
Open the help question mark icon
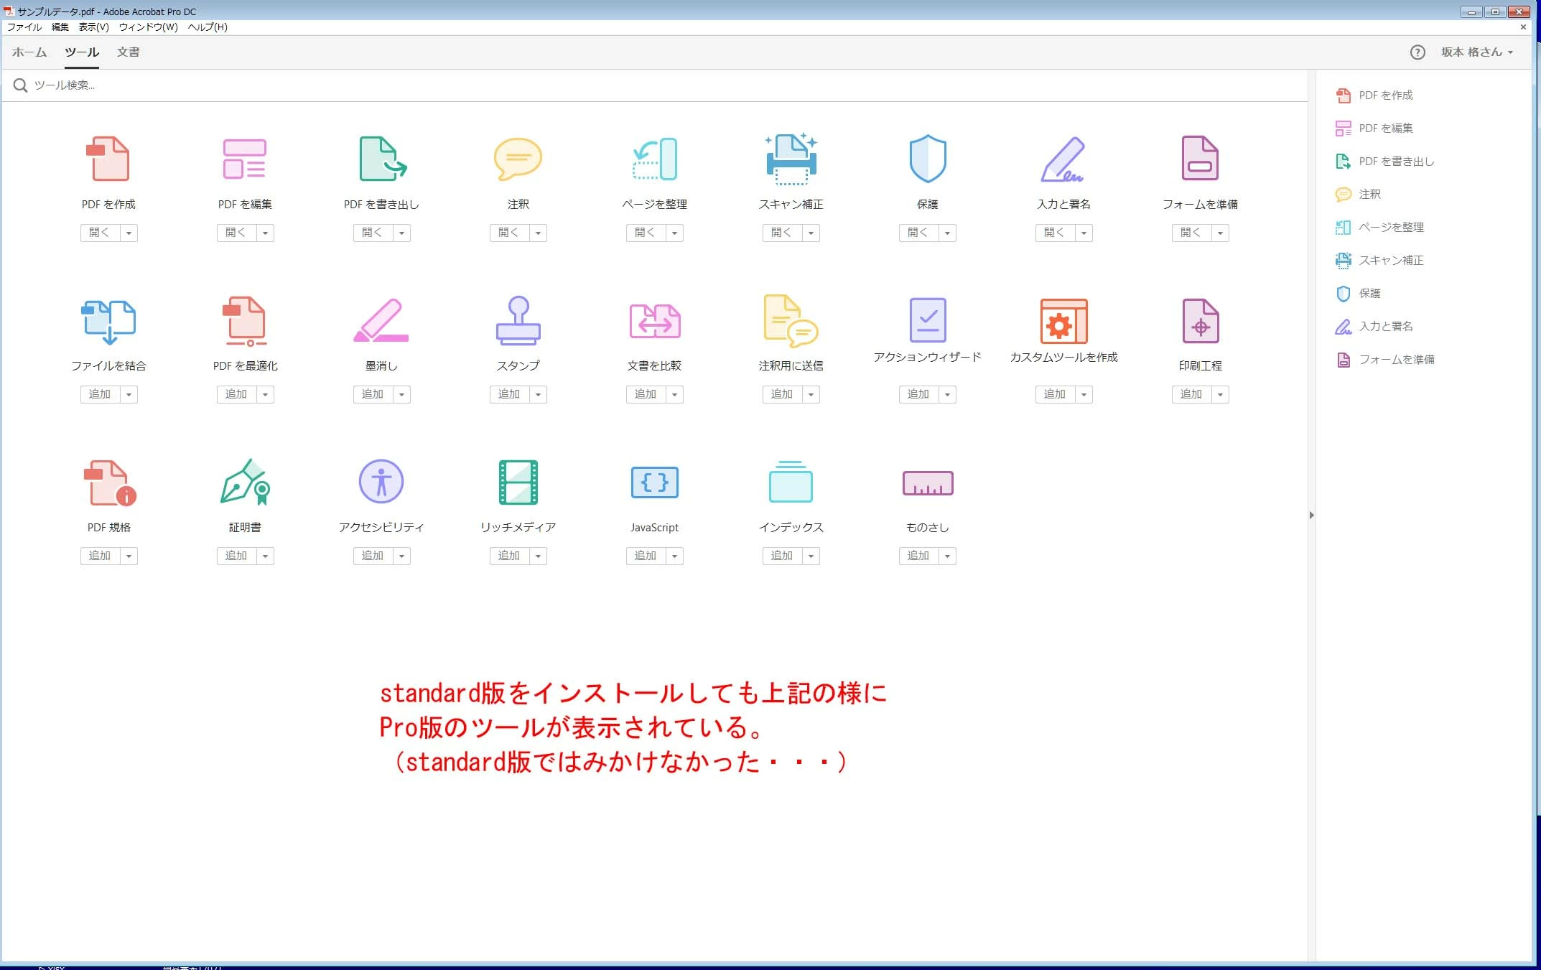click(x=1417, y=52)
